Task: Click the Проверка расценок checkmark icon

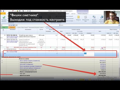Action: click(x=4, y=17)
